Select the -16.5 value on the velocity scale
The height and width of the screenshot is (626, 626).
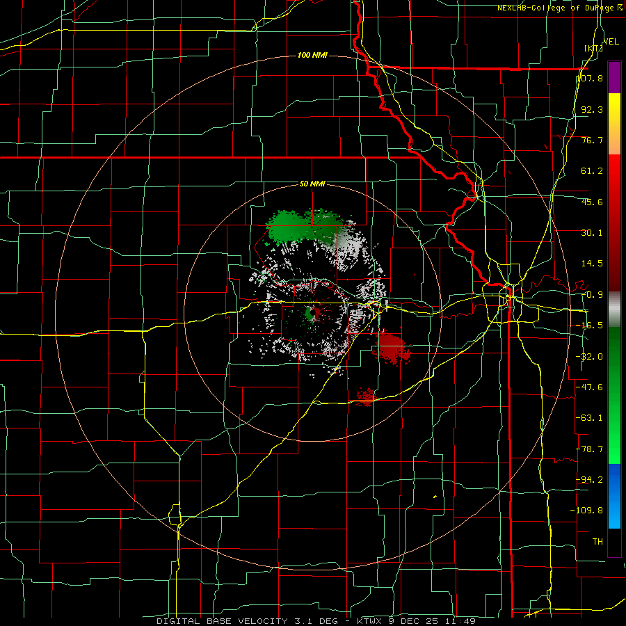589,326
